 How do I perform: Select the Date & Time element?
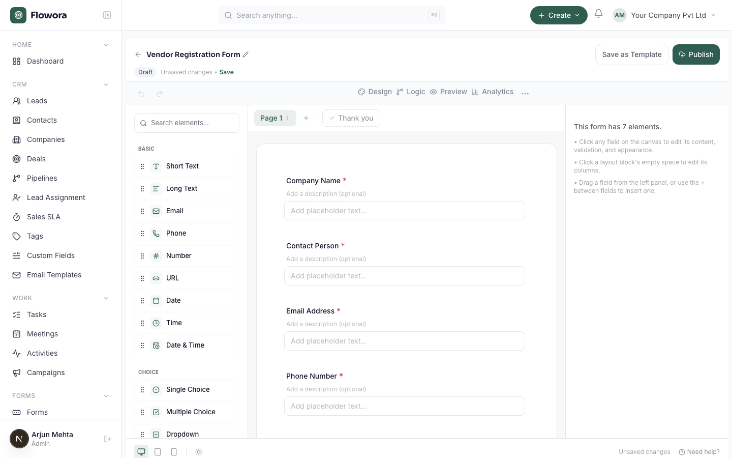(187, 346)
